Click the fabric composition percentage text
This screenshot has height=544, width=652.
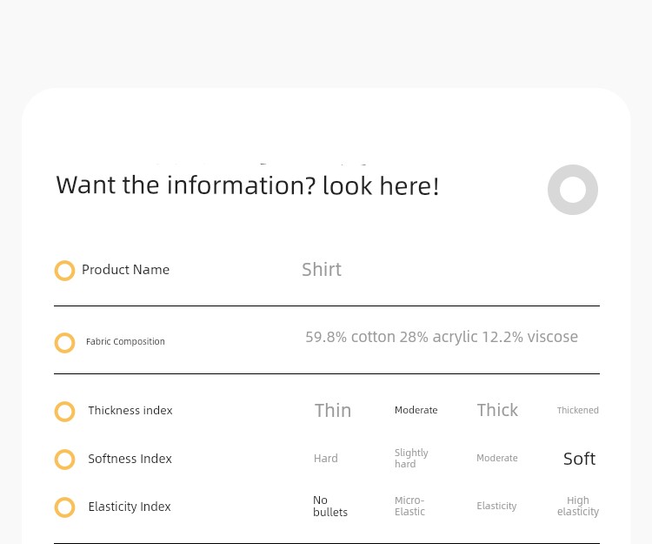tap(442, 337)
